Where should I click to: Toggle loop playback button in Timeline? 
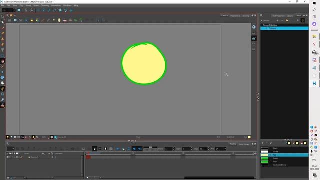pos(129,149)
